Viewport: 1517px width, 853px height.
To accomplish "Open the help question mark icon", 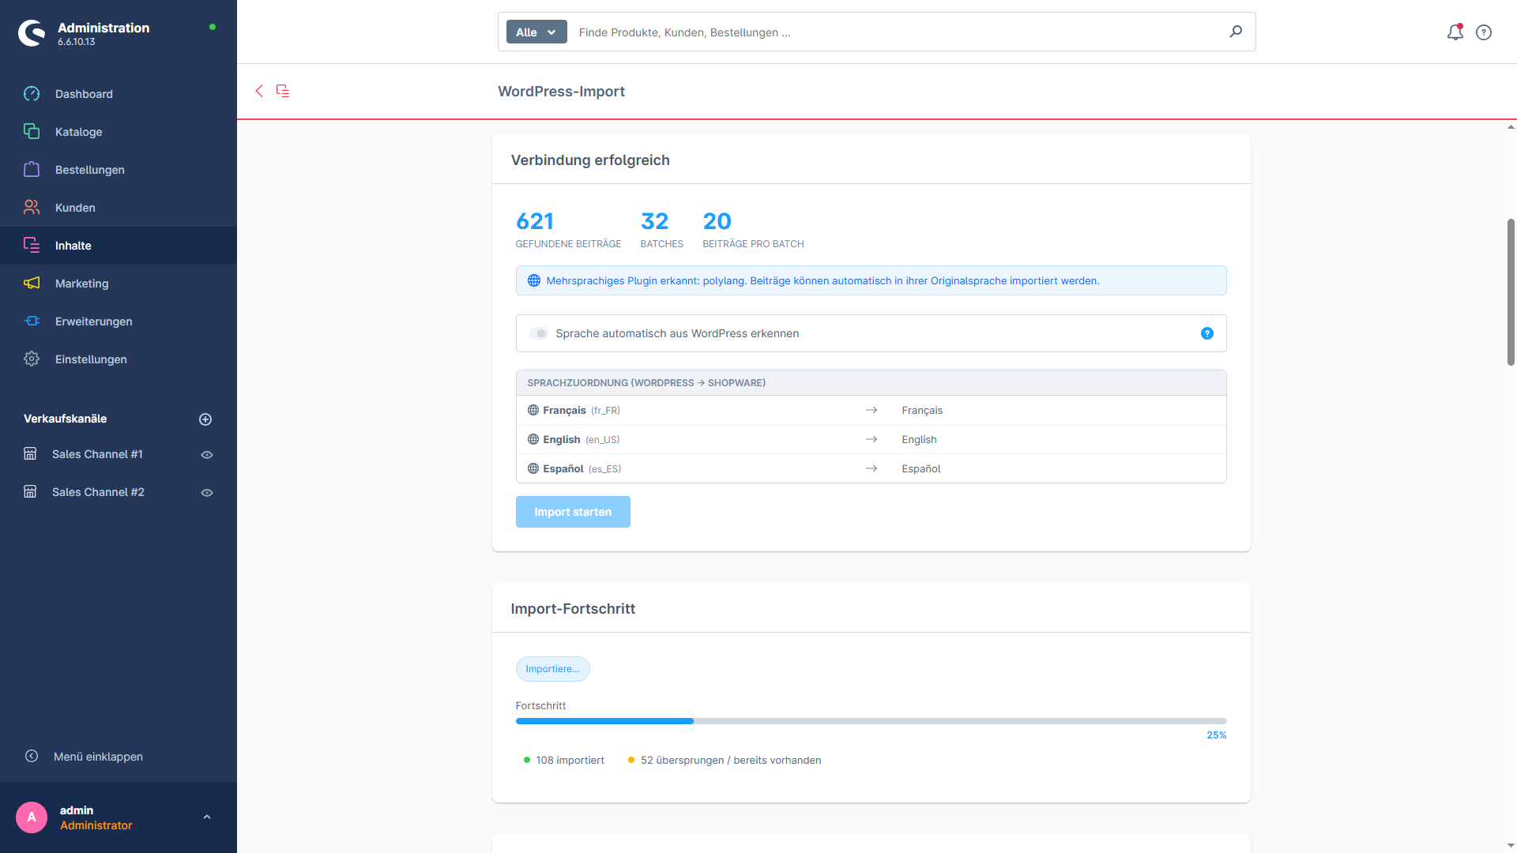I will (x=1484, y=32).
